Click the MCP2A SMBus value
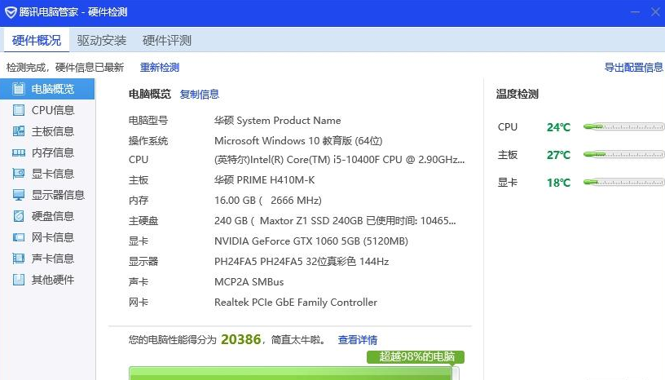Viewport: 665px width, 380px height. (x=249, y=282)
